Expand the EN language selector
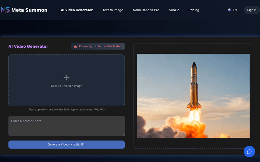The height and width of the screenshot is (162, 260). tap(235, 10)
